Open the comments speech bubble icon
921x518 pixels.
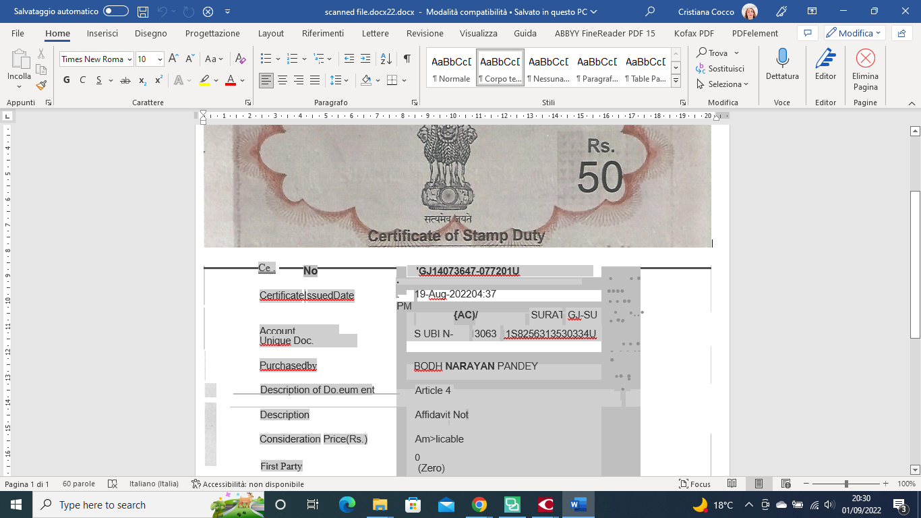[807, 33]
